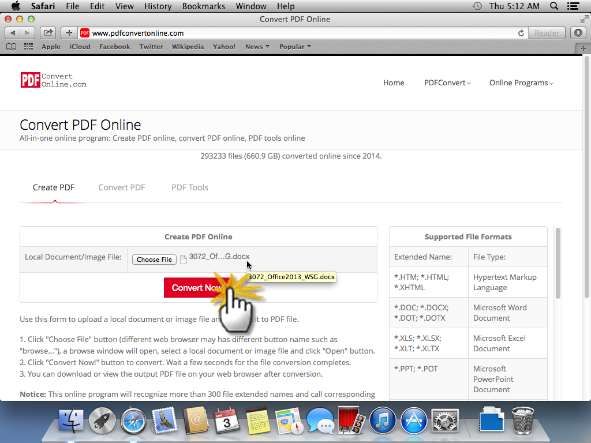Click the reload page icon in address bar
Screen dimensions: 591x443
[x=521, y=33]
